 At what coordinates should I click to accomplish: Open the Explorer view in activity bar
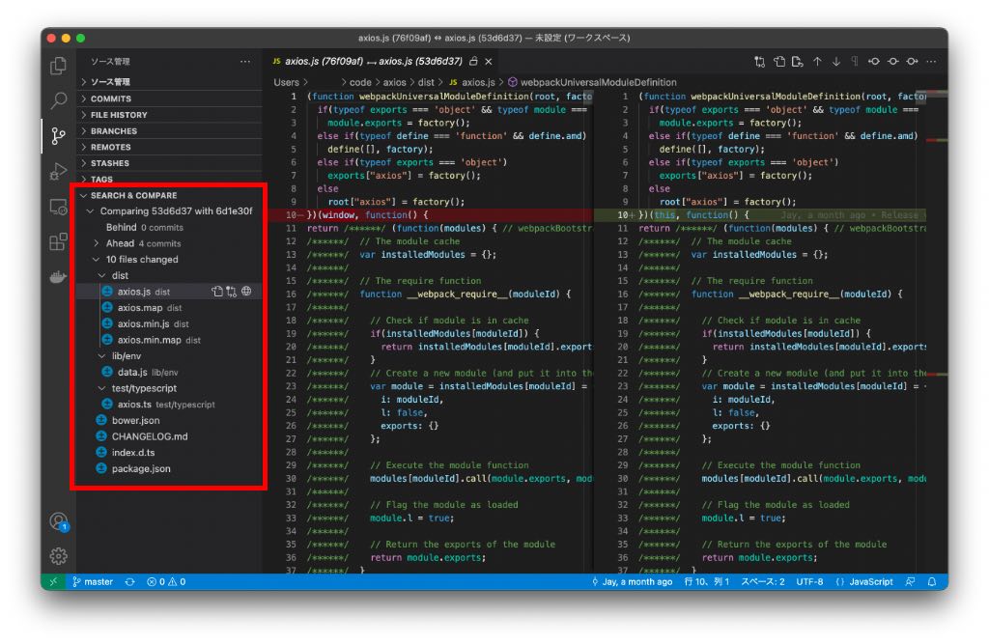(58, 66)
